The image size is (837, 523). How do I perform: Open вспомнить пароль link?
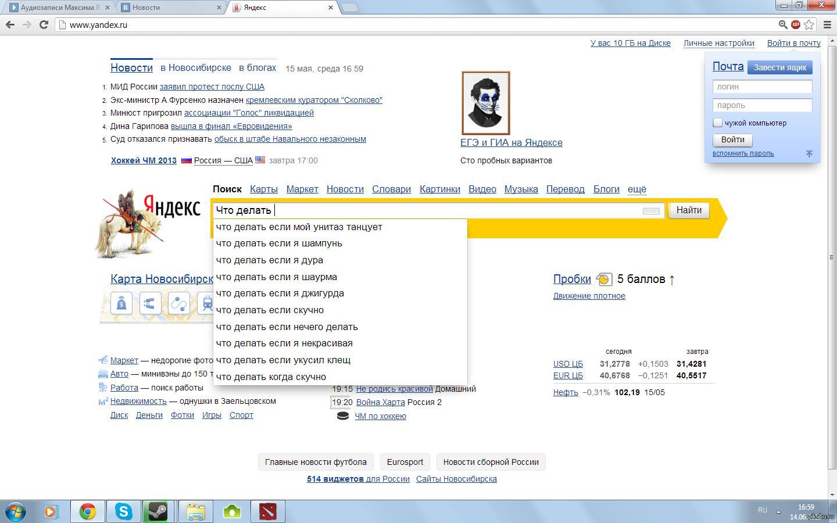coord(743,153)
